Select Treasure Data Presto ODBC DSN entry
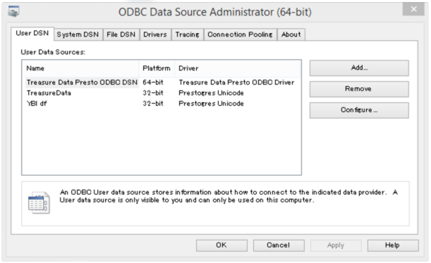The image size is (431, 263). pyautogui.click(x=82, y=82)
